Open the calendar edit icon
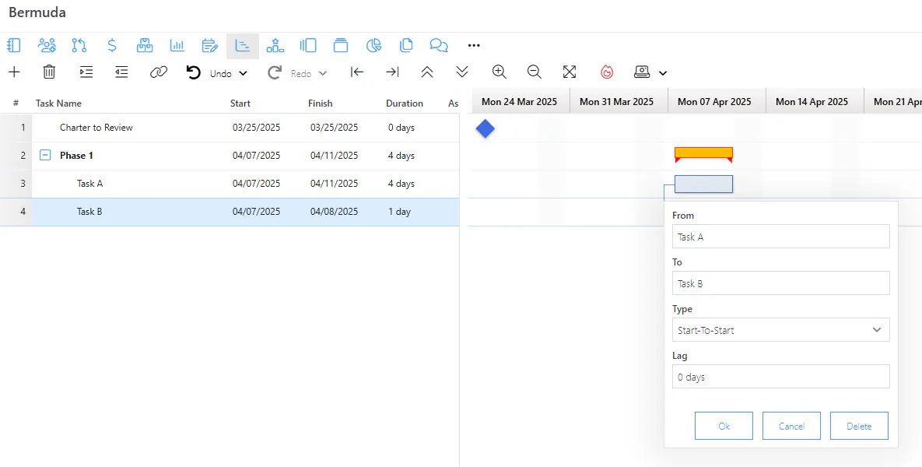This screenshot has height=467, width=922. 210,45
